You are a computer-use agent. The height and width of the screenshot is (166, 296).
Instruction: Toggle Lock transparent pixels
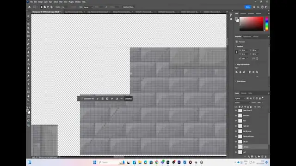(x=240, y=107)
